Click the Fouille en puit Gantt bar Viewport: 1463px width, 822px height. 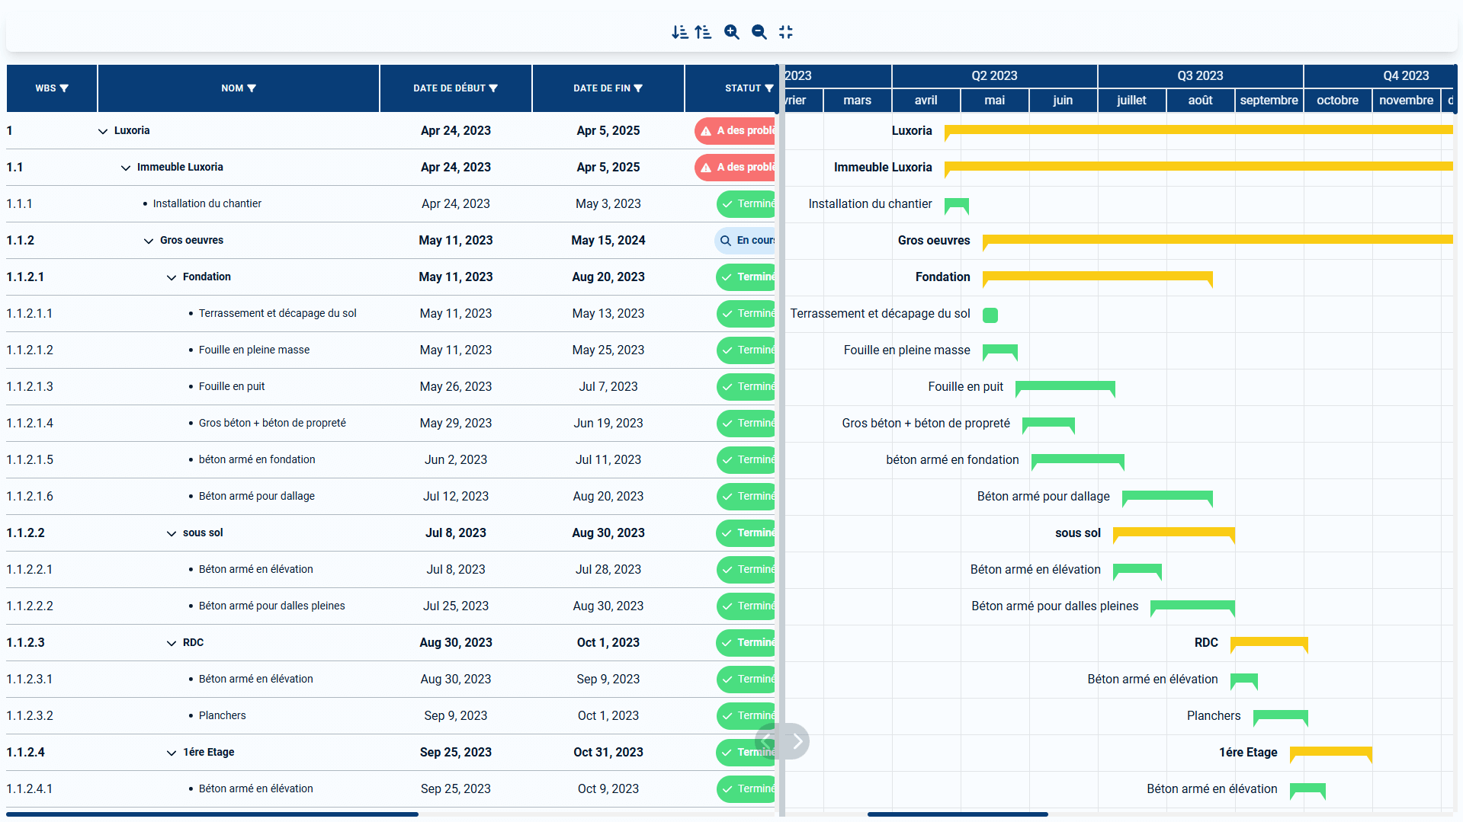tap(1065, 386)
